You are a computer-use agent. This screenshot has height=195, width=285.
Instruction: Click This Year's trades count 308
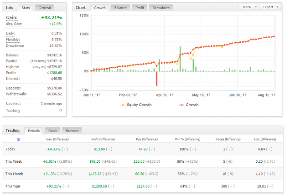click(x=224, y=186)
